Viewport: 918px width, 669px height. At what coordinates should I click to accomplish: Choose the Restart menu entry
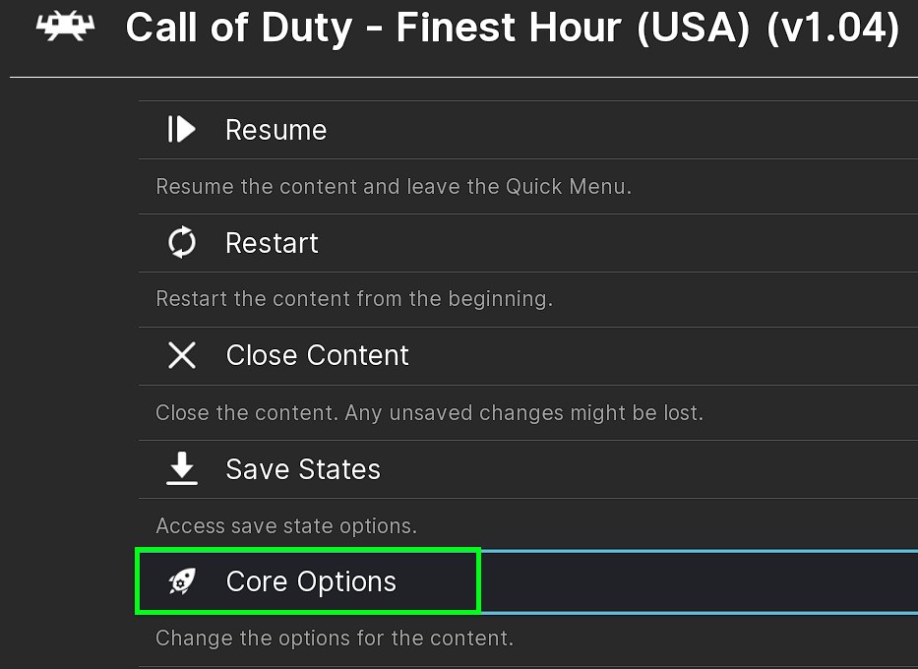272,243
